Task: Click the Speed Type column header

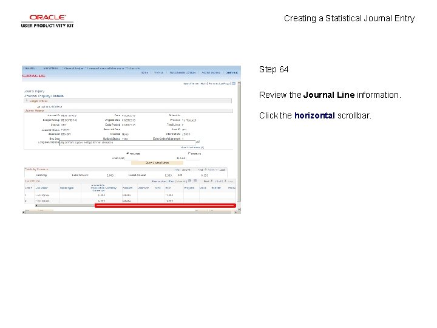Action: [x=67, y=188]
